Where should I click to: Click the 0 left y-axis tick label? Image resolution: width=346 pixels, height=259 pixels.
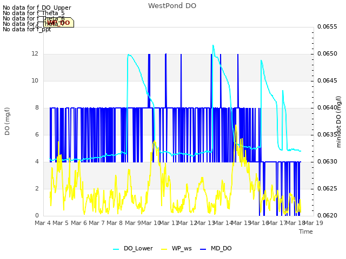tap(37, 215)
